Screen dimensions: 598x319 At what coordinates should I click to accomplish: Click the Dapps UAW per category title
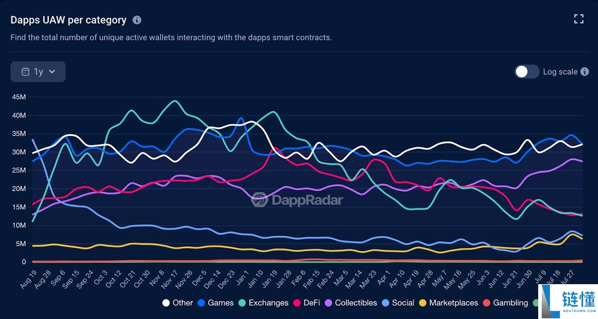tap(67, 19)
